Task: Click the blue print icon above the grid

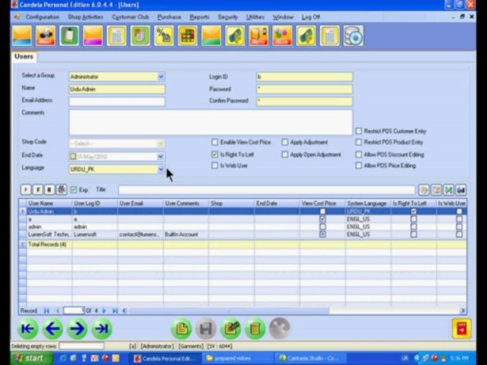Action: [461, 190]
